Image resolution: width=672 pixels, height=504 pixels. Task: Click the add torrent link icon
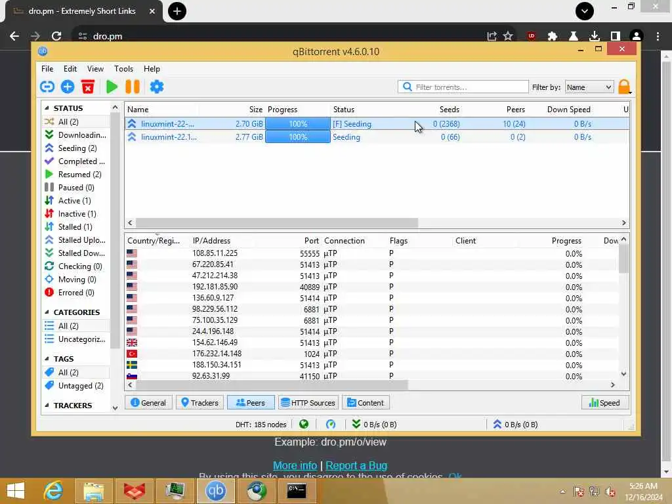47,87
